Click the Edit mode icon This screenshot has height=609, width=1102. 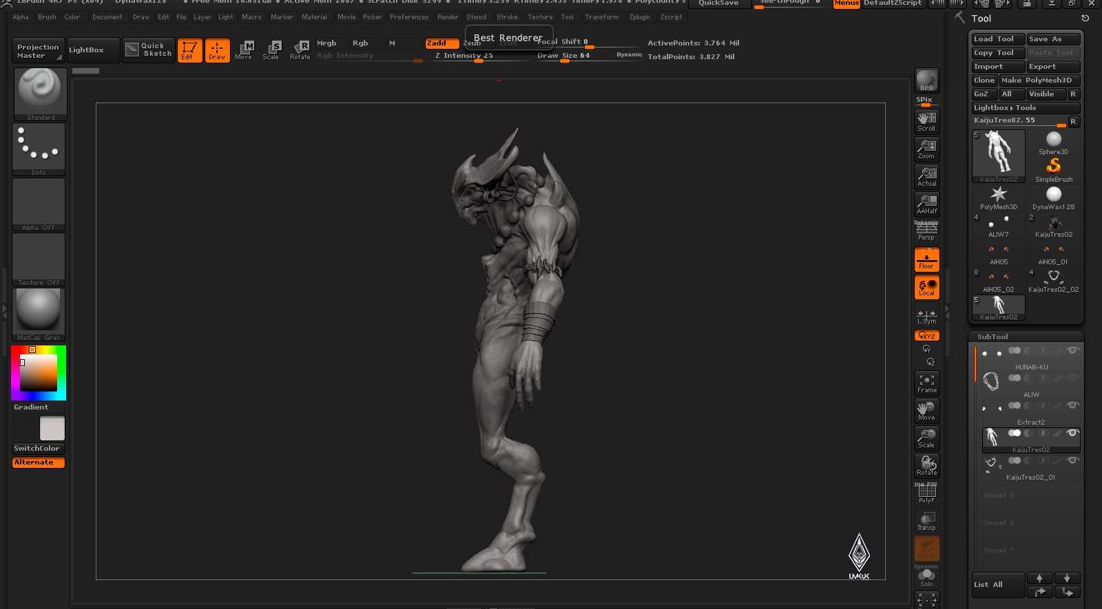[189, 50]
